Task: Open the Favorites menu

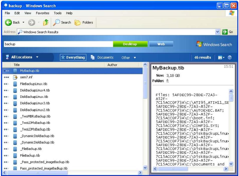Action: point(43,13)
